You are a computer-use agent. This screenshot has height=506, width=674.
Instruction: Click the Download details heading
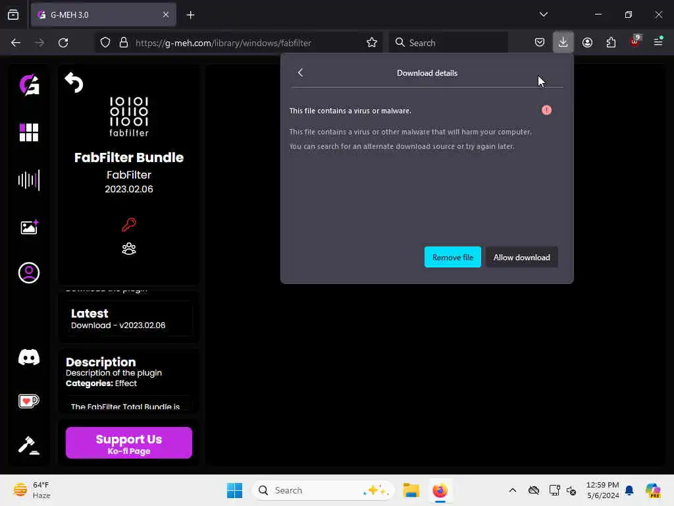(x=427, y=73)
